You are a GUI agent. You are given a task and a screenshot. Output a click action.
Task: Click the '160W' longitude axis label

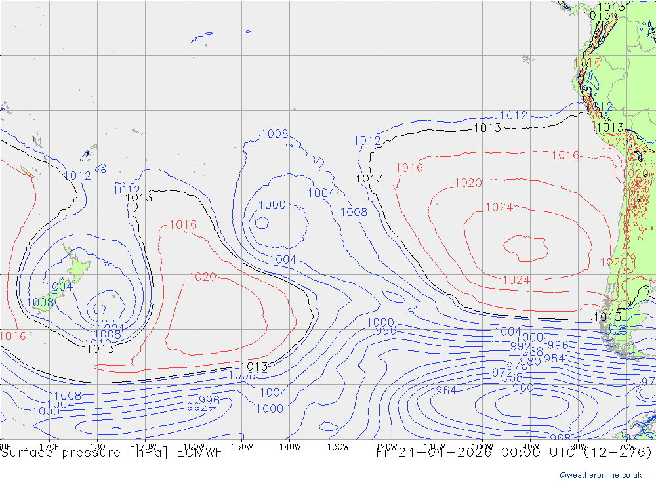[x=194, y=447]
